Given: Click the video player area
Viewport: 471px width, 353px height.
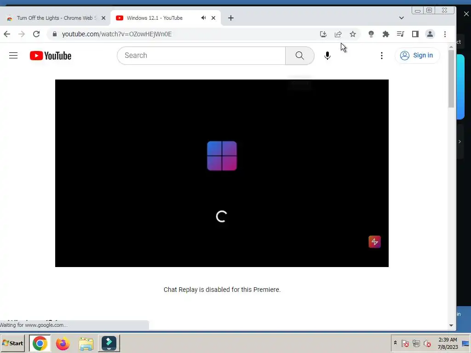Looking at the screenshot, I should pos(222,173).
